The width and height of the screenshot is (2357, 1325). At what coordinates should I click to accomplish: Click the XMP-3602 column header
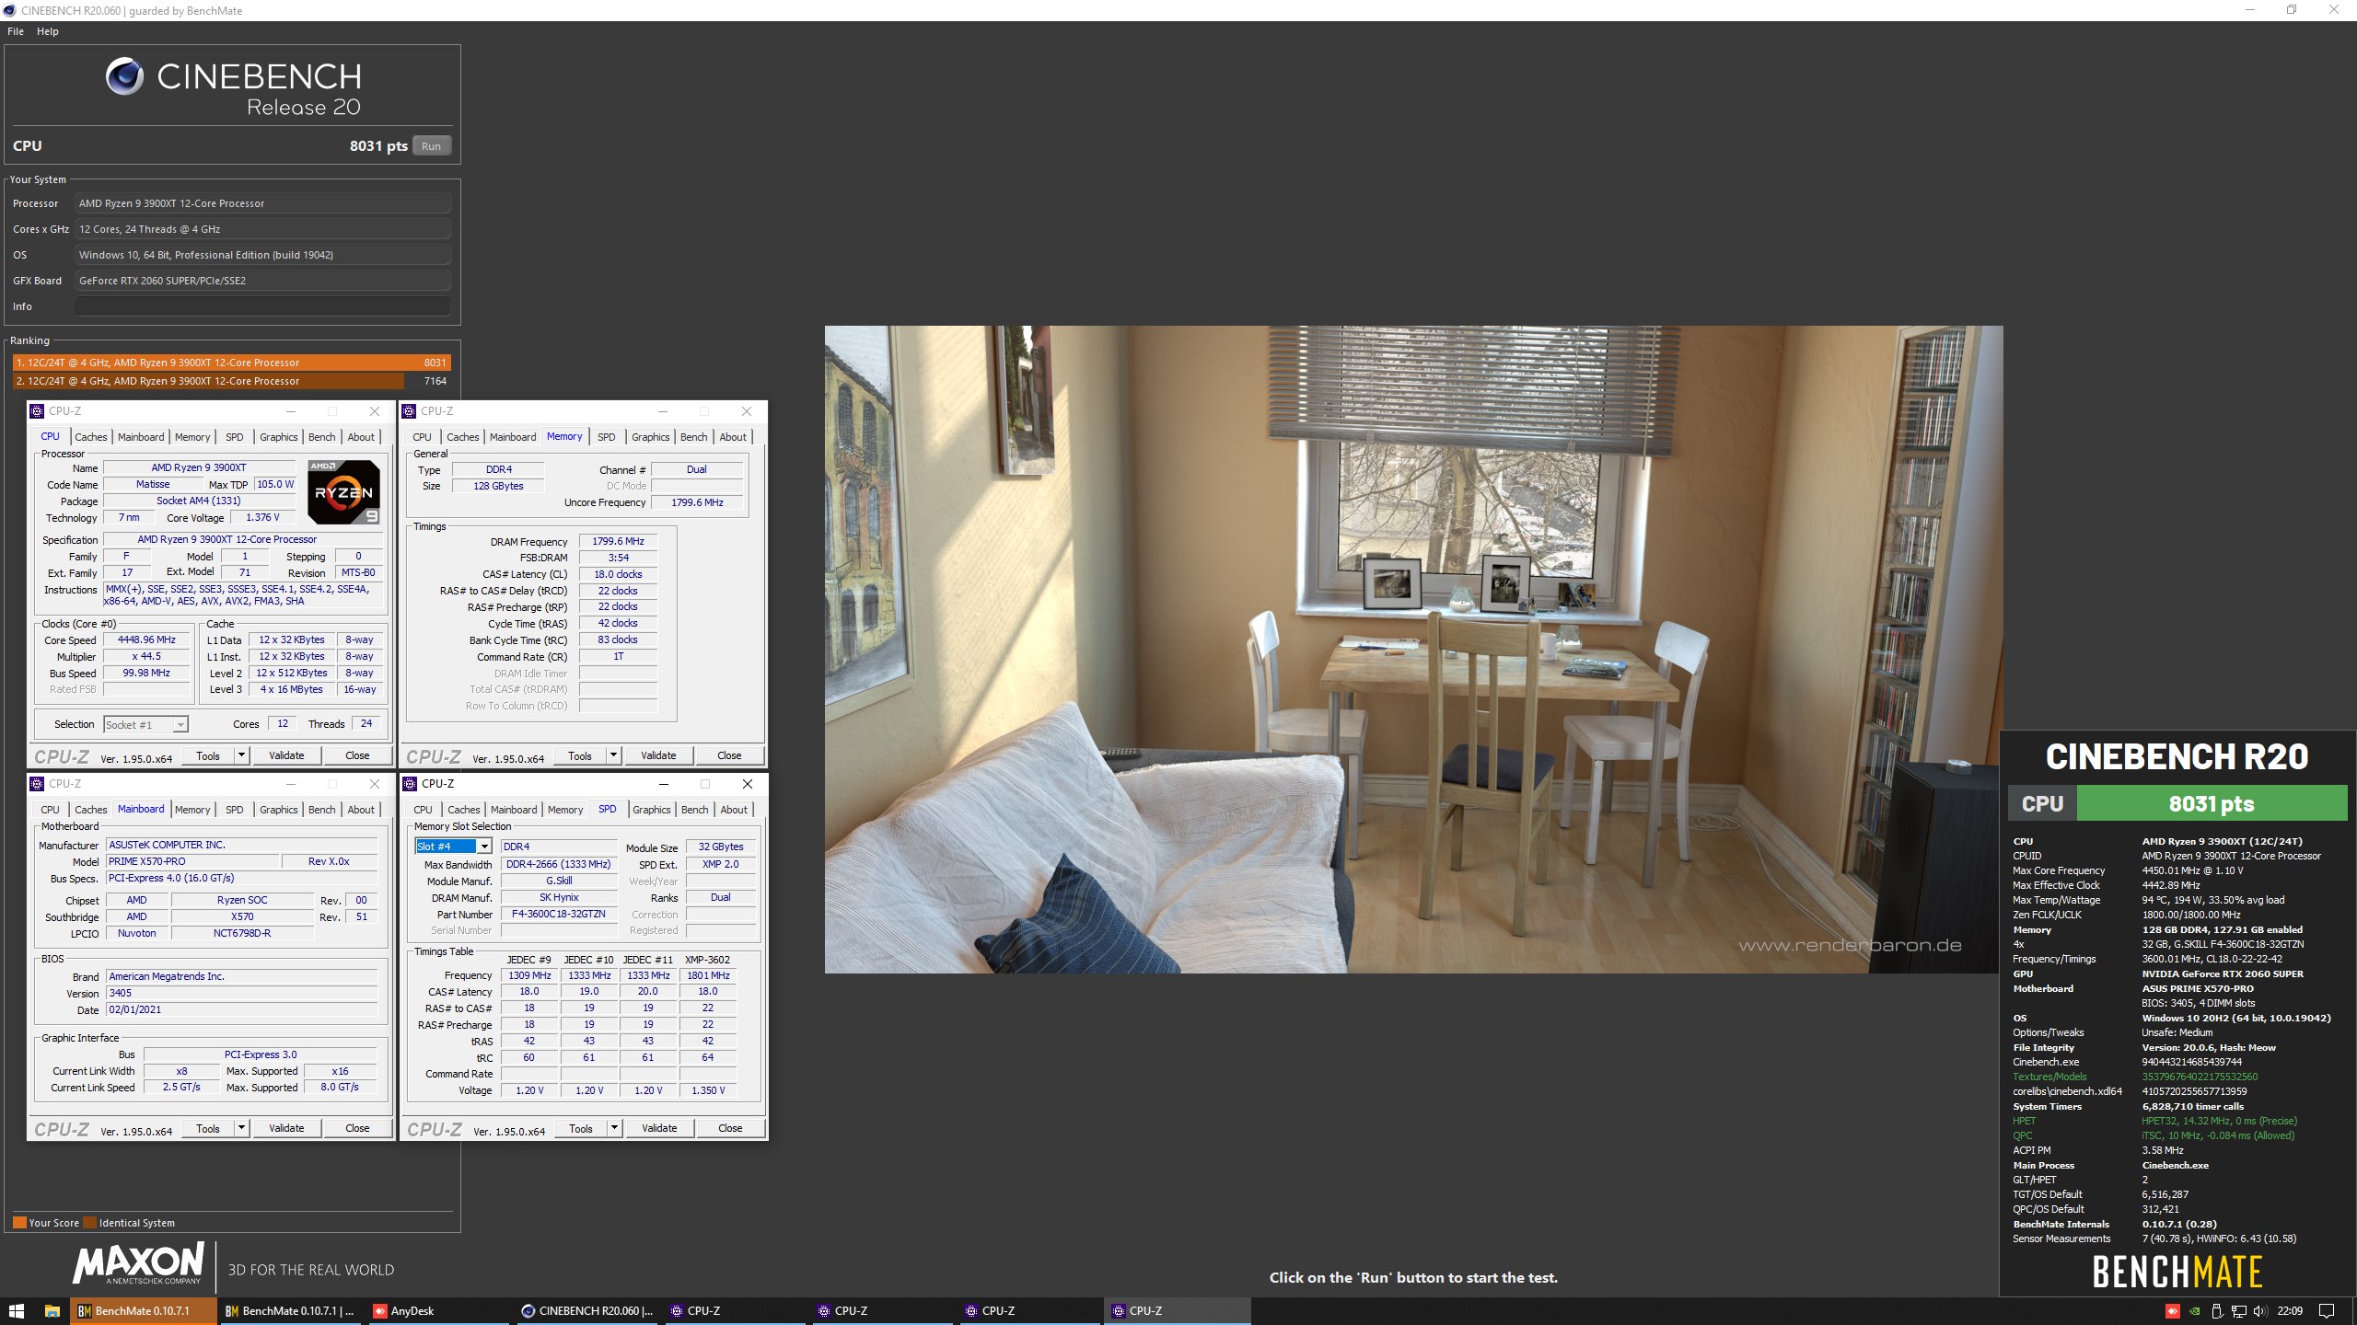tap(707, 960)
